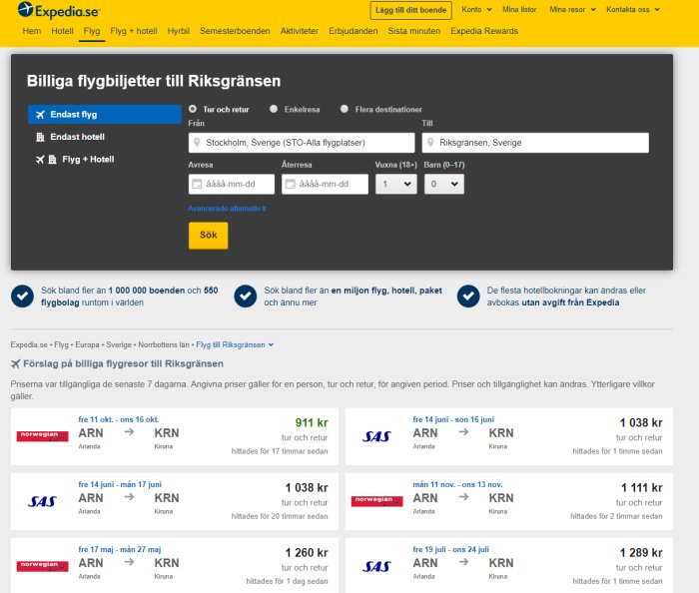The height and width of the screenshot is (593, 699).
Task: Open the Vuxna (18+) dropdown
Action: [396, 184]
